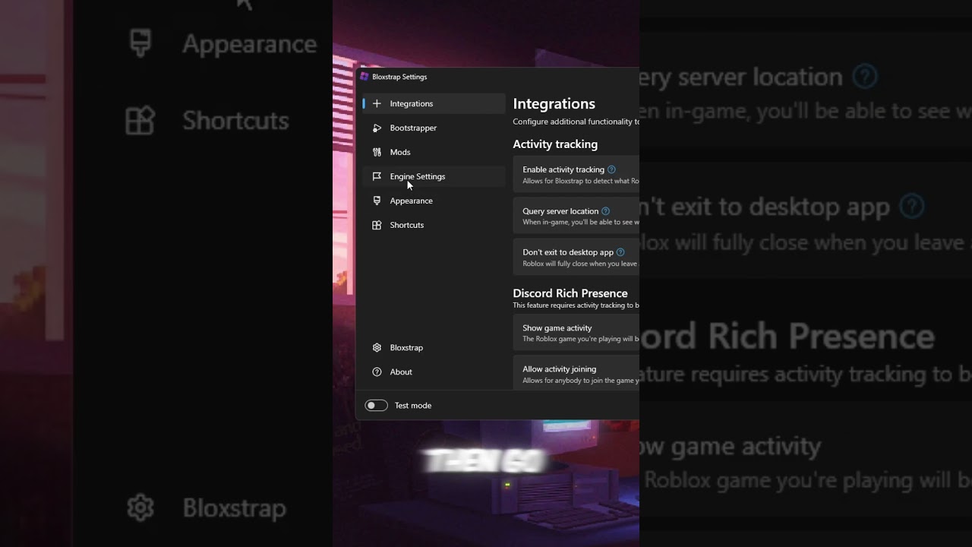972x547 pixels.
Task: Click the Integrations page heading
Action: point(554,104)
